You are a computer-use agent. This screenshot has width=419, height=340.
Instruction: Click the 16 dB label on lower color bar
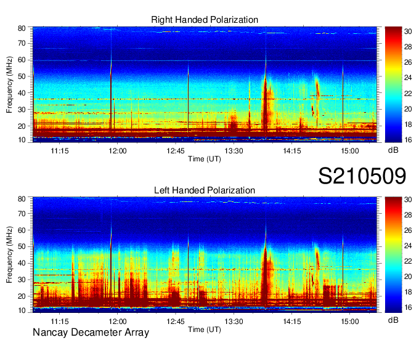[408, 307]
